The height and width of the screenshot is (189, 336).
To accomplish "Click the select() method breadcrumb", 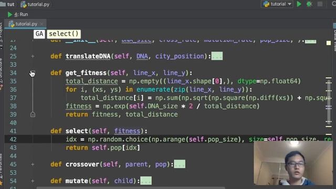I will coord(64,34).
